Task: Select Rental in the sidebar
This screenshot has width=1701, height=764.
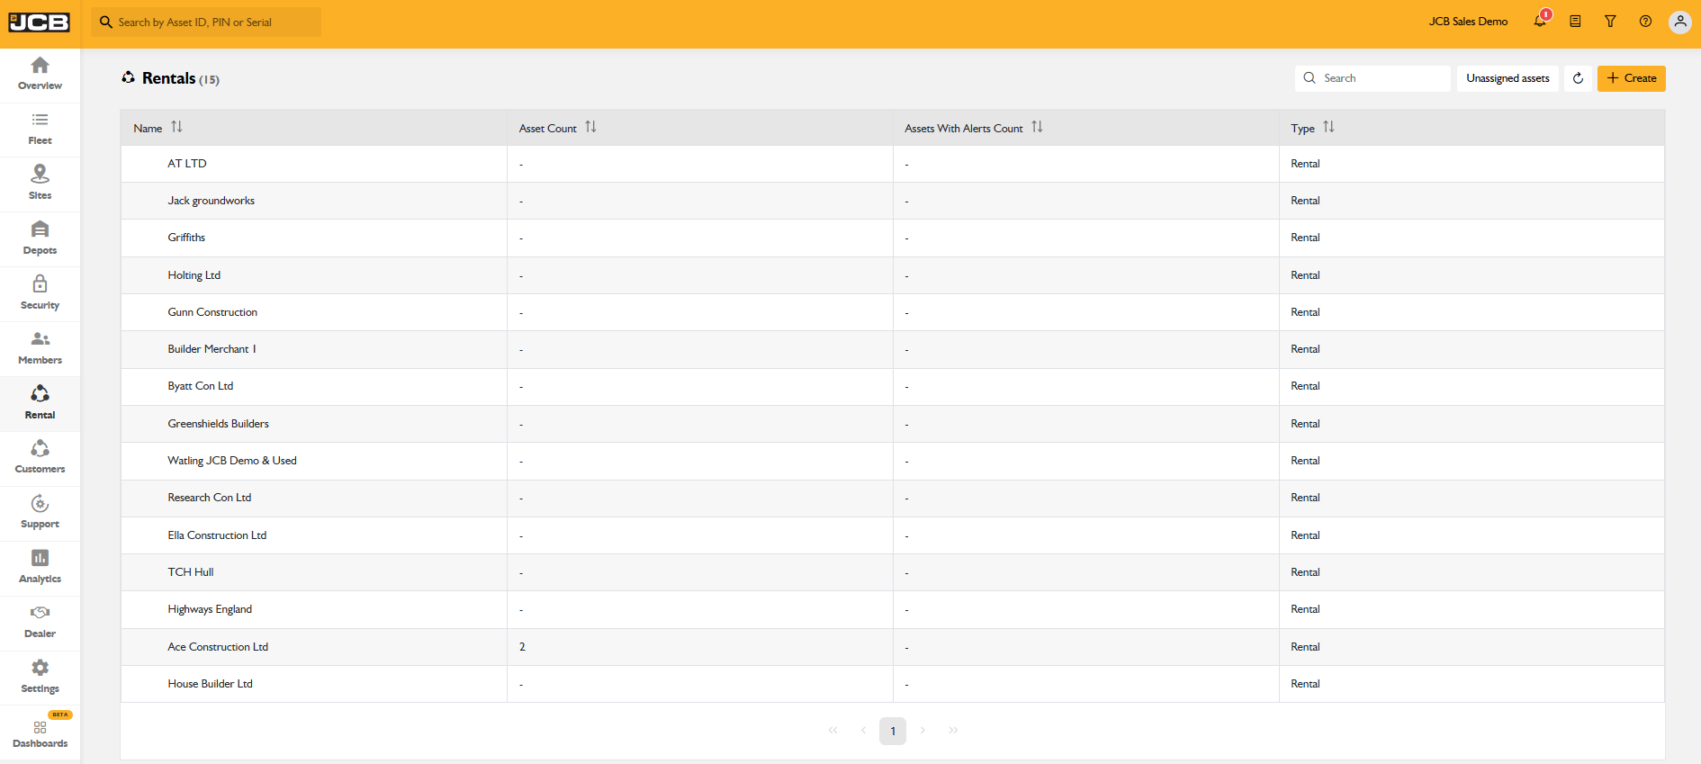Action: (x=40, y=403)
